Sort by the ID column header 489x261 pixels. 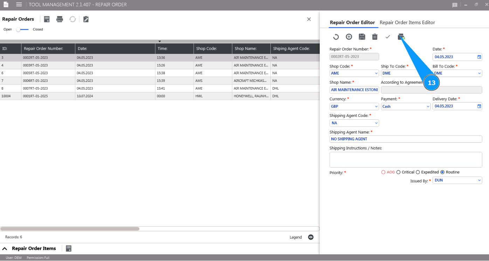(x=11, y=49)
